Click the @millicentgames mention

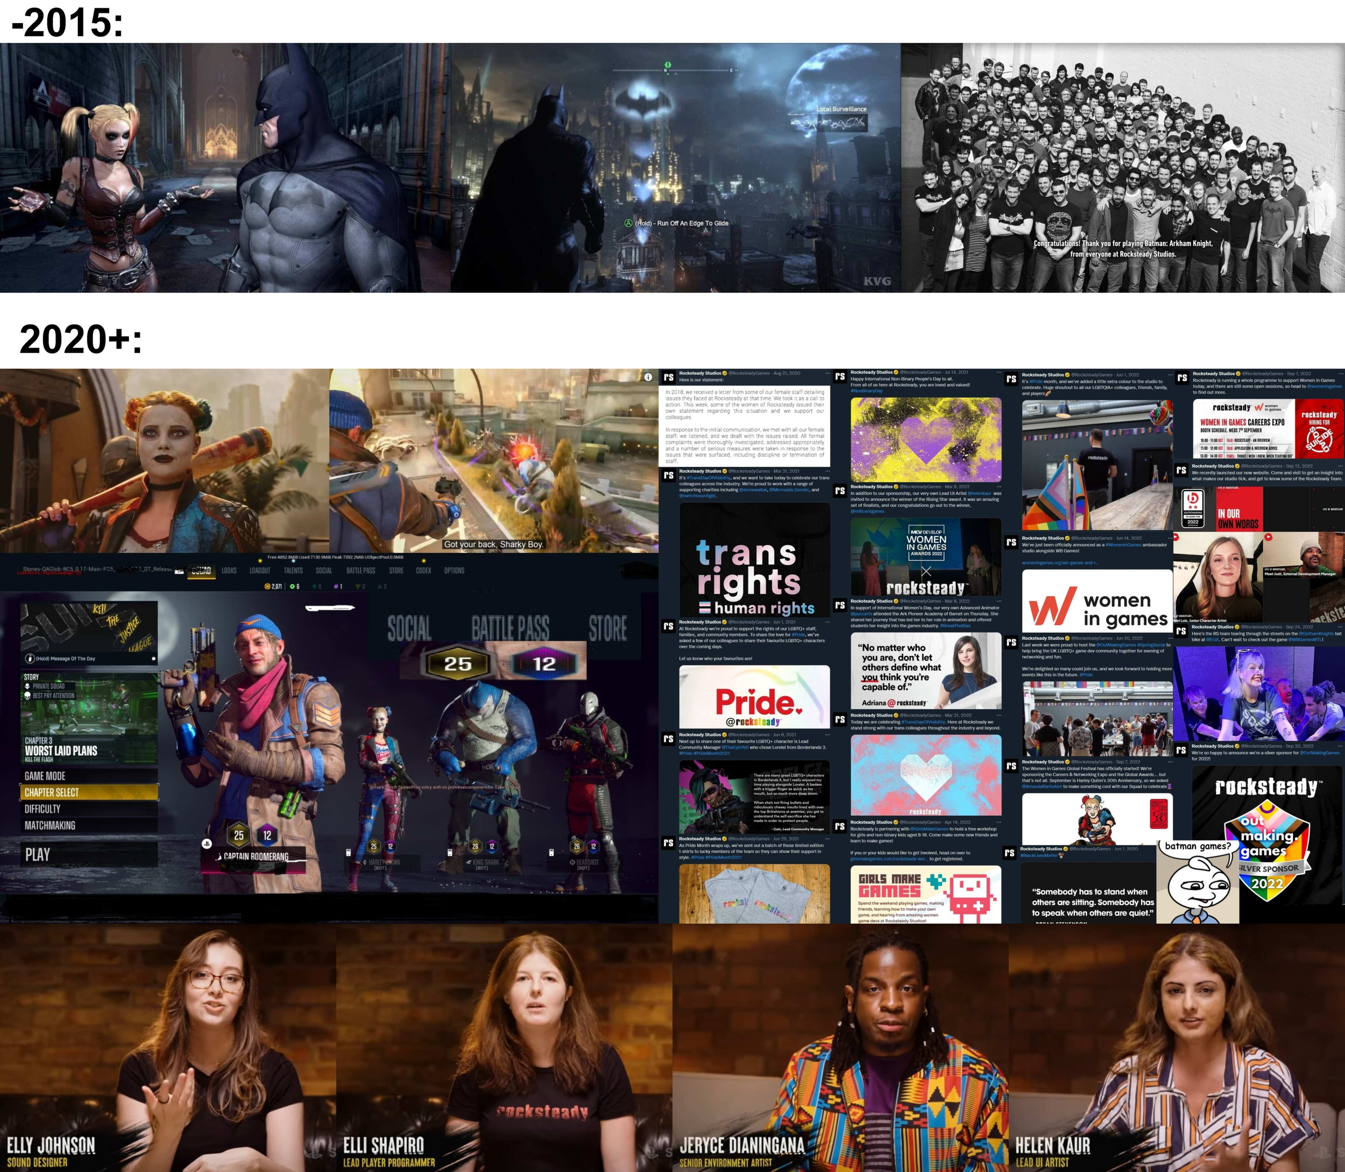(x=867, y=511)
